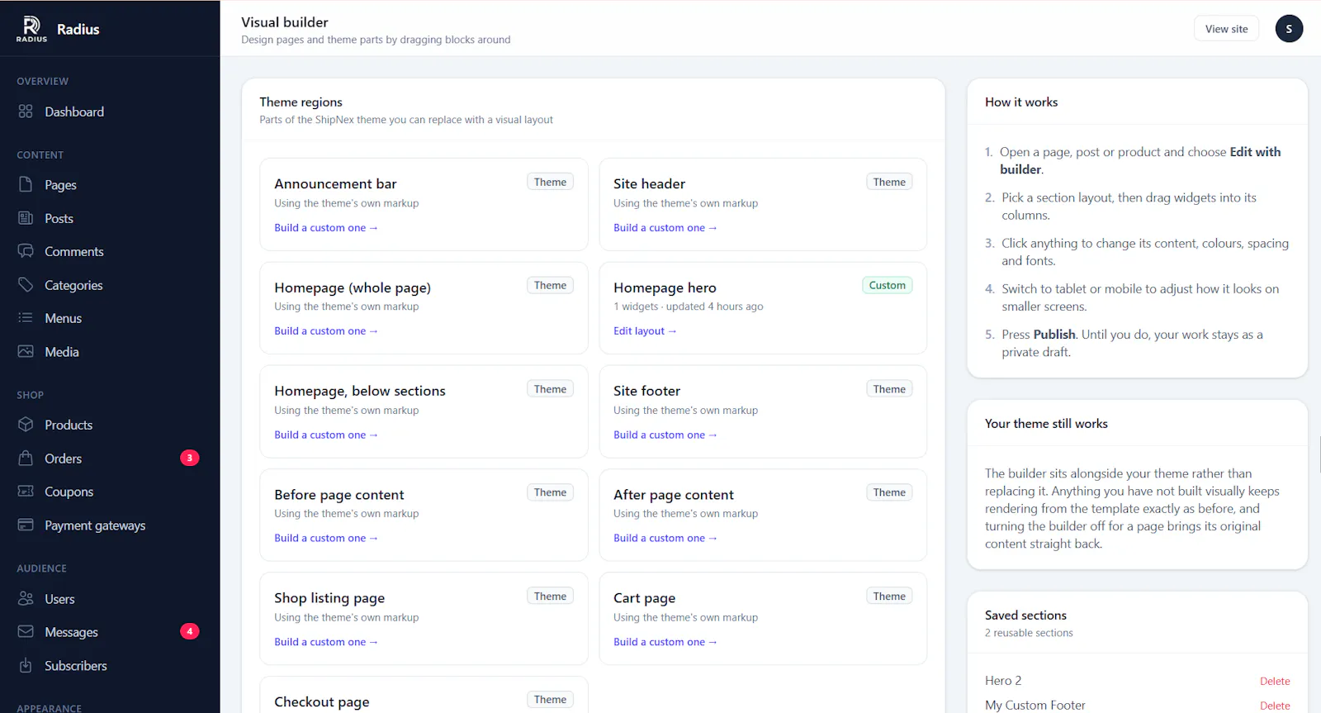This screenshot has height=713, width=1321.
Task: Build a custom After page content
Action: [665, 539]
